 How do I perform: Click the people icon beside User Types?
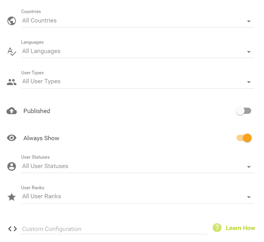coord(12,82)
